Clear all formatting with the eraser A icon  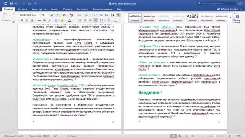coord(72,15)
